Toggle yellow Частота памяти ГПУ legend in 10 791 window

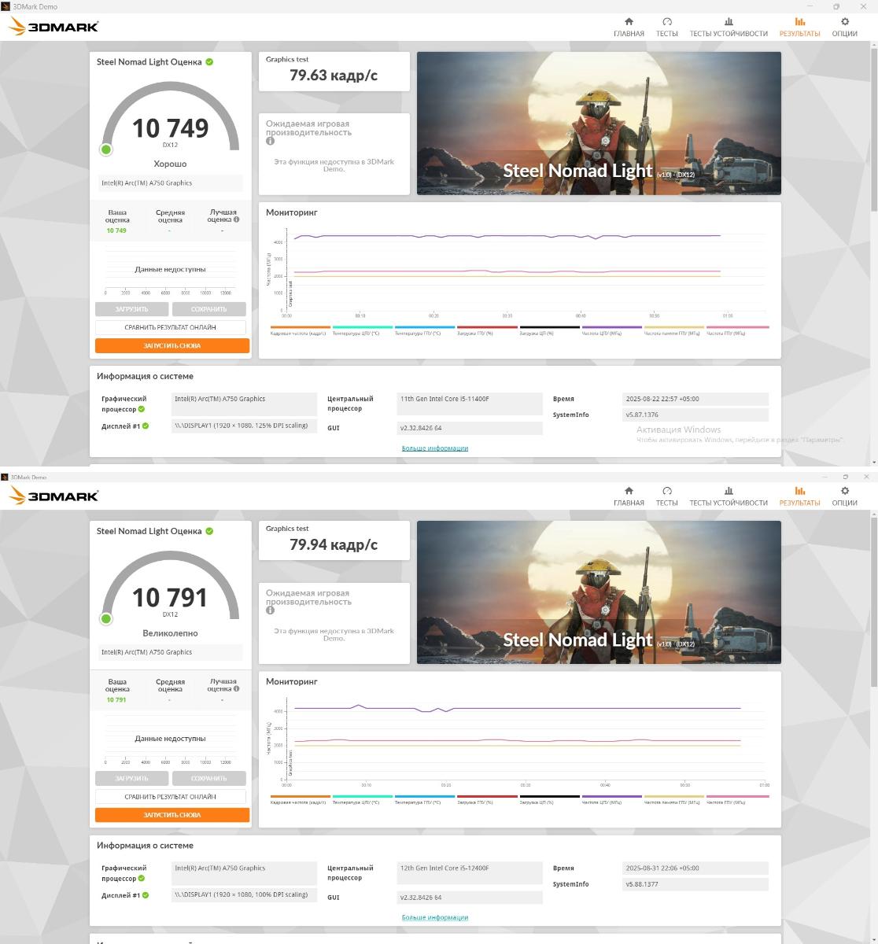point(674,799)
